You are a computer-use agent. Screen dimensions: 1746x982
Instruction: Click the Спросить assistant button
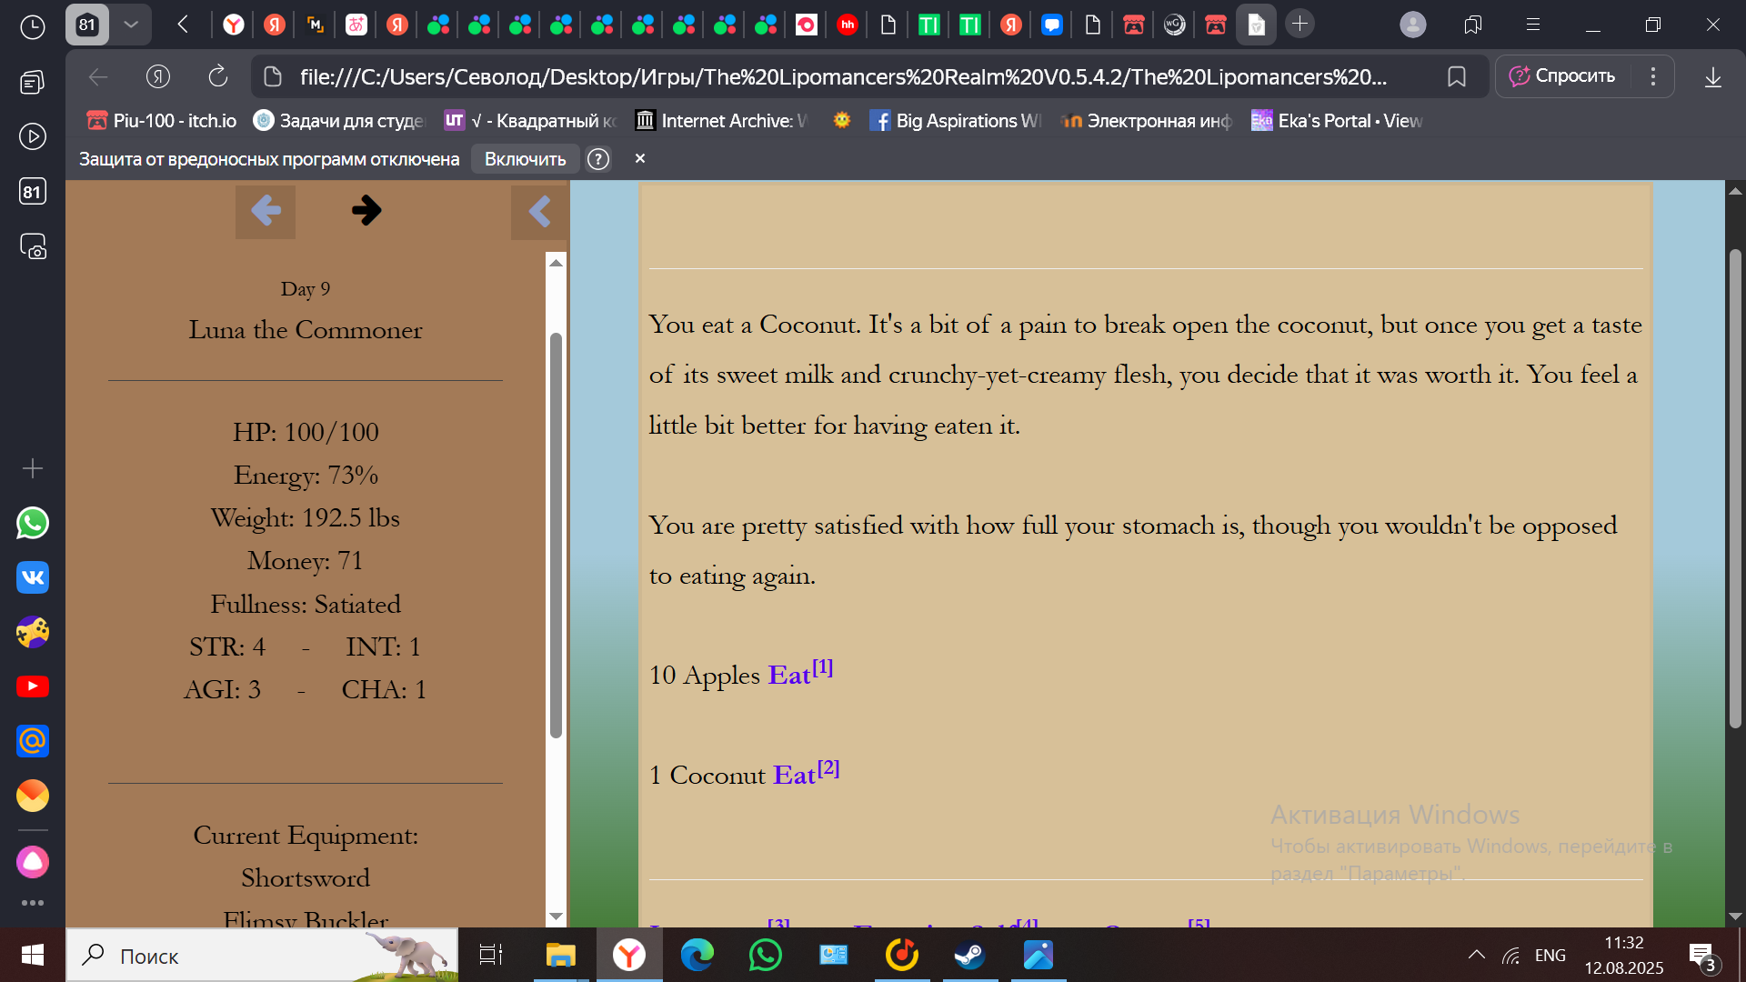point(1562,76)
